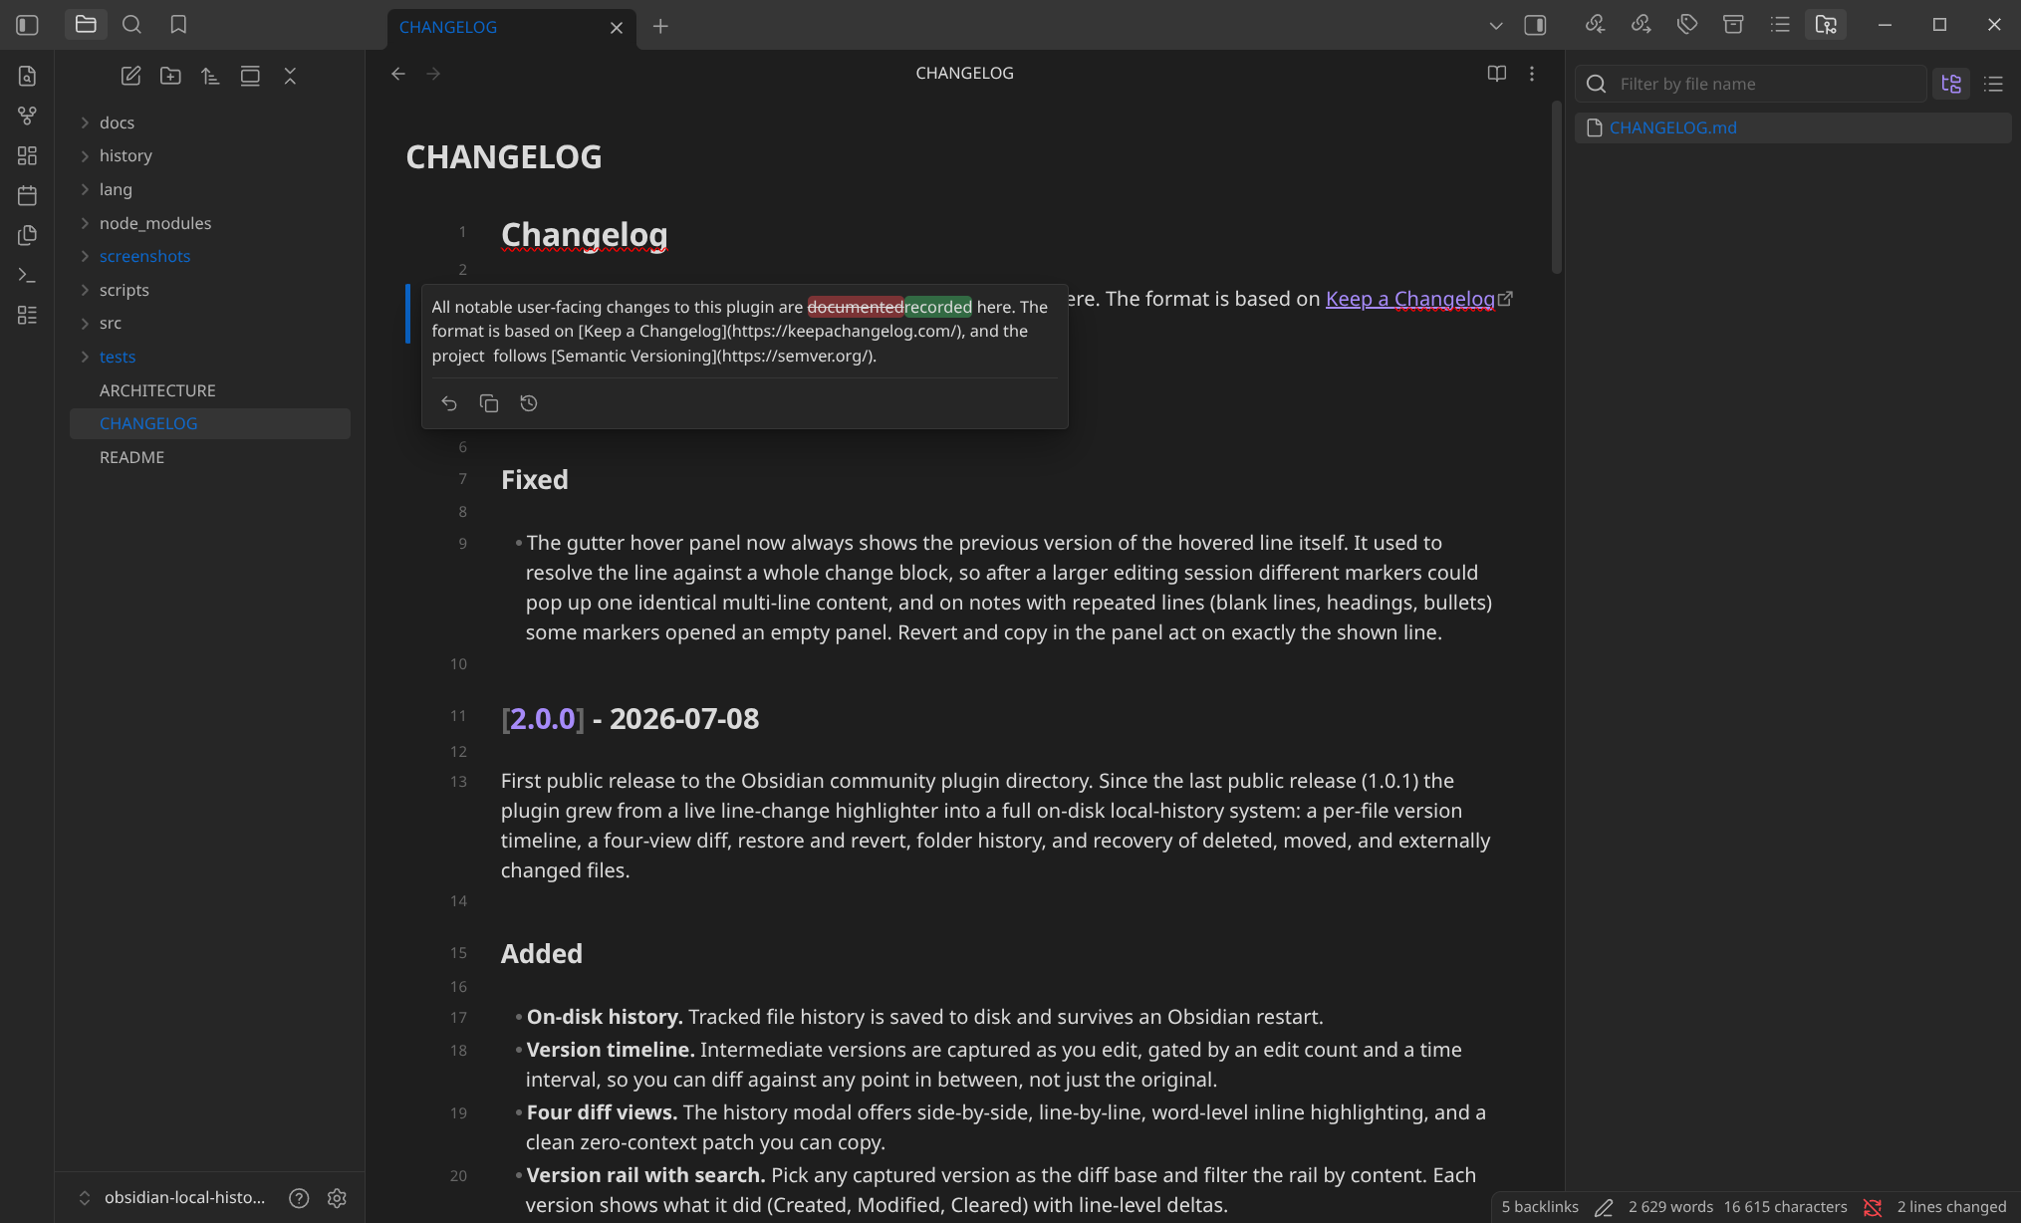The height and width of the screenshot is (1223, 2021).
Task: Focus the Filter by file name field
Action: point(1751,84)
